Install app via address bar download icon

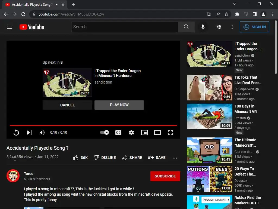[x=209, y=14]
